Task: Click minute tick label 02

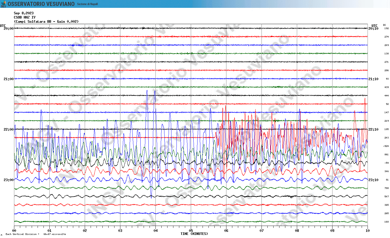Action: click(85, 231)
